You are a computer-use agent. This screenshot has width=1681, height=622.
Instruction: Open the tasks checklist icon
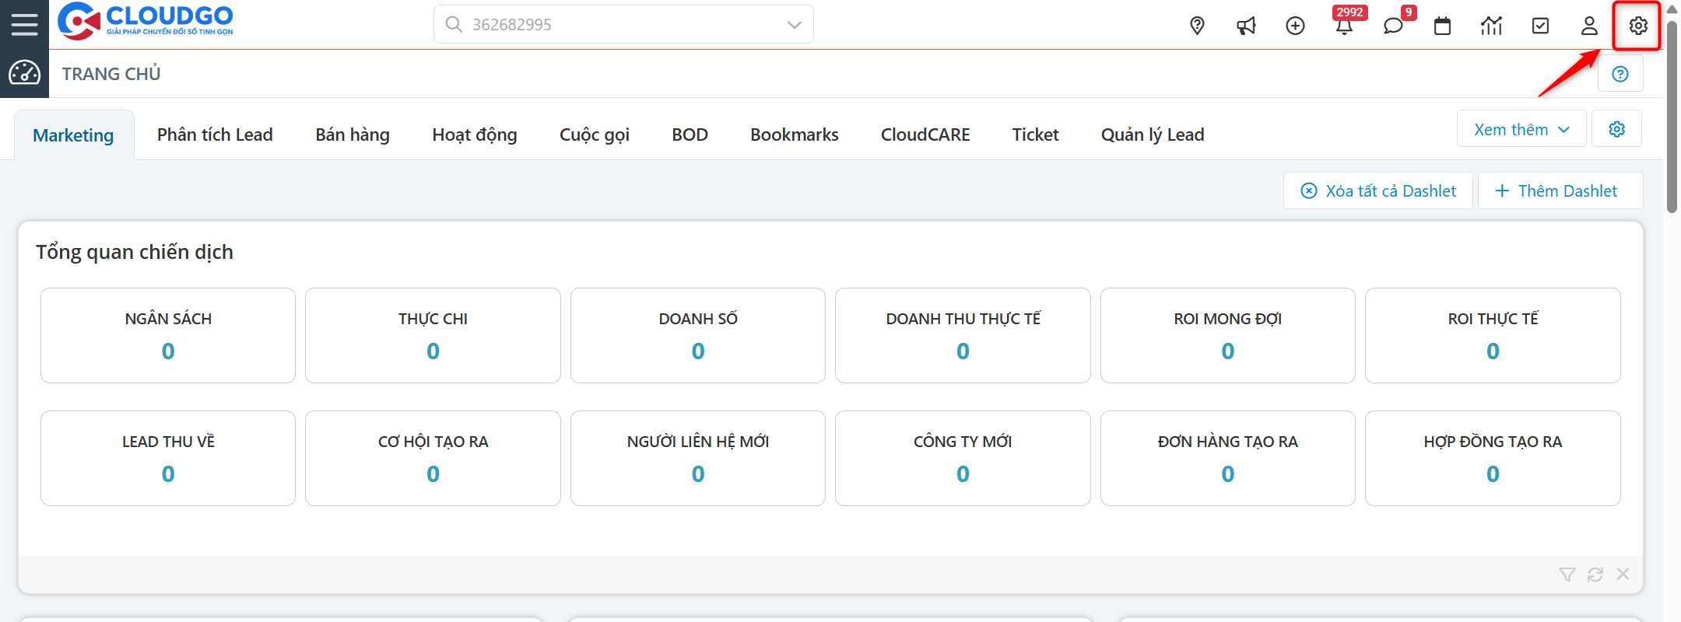coord(1540,26)
